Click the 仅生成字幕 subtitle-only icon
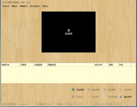The width and height of the screenshot is (137, 107). click(105, 97)
